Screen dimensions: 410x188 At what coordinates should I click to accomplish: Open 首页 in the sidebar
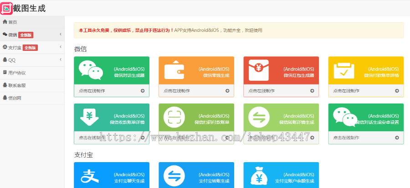coord(32,22)
